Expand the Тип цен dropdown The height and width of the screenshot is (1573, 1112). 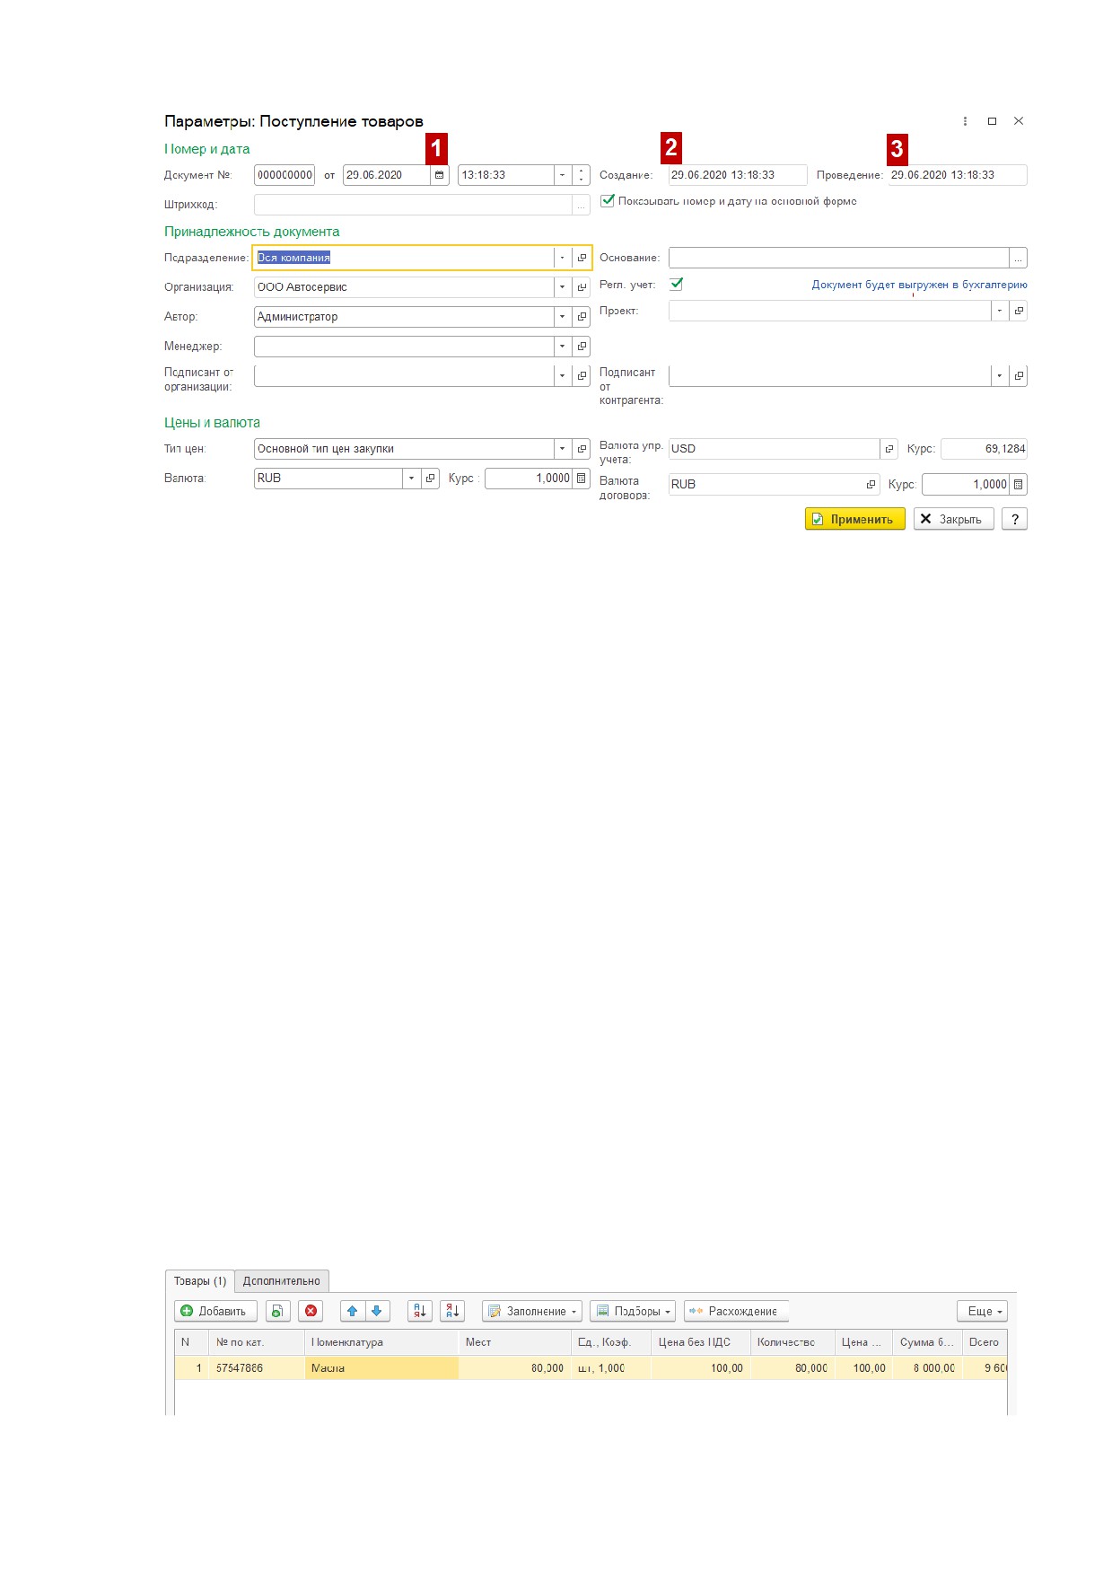(x=563, y=449)
